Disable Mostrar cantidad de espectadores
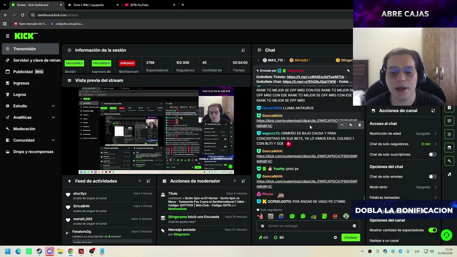 point(432,230)
